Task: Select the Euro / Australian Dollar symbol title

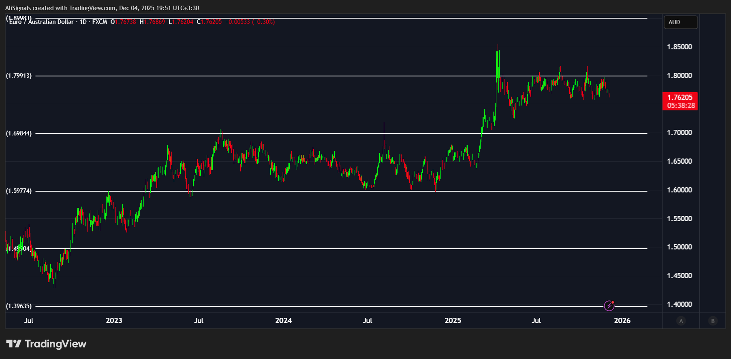Action: pyautogui.click(x=41, y=22)
